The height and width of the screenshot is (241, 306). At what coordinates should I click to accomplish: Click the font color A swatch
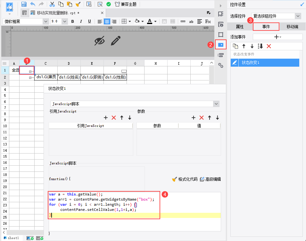click(150, 21)
